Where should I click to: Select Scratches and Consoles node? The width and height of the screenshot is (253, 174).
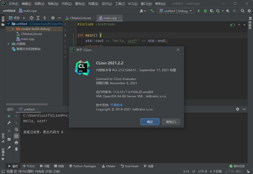point(26,49)
